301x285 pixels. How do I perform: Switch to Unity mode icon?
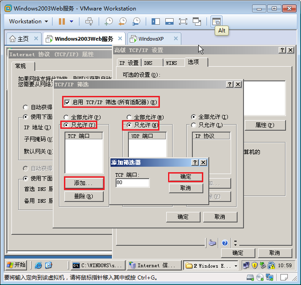[x=197, y=21]
